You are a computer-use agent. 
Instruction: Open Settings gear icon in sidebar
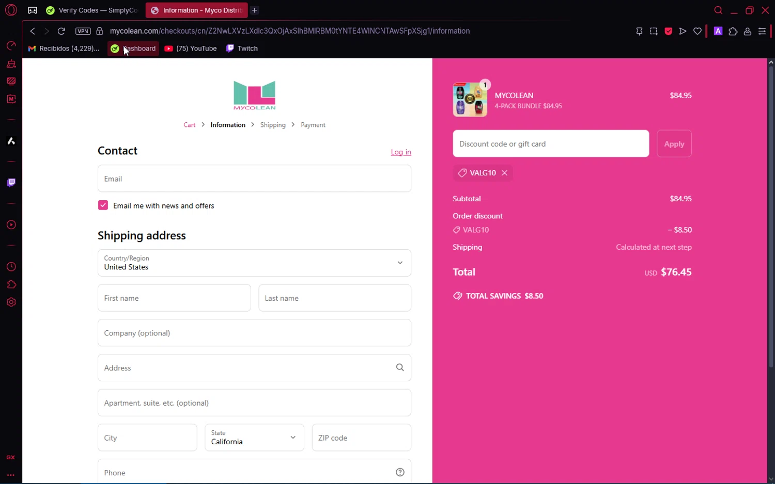click(11, 302)
